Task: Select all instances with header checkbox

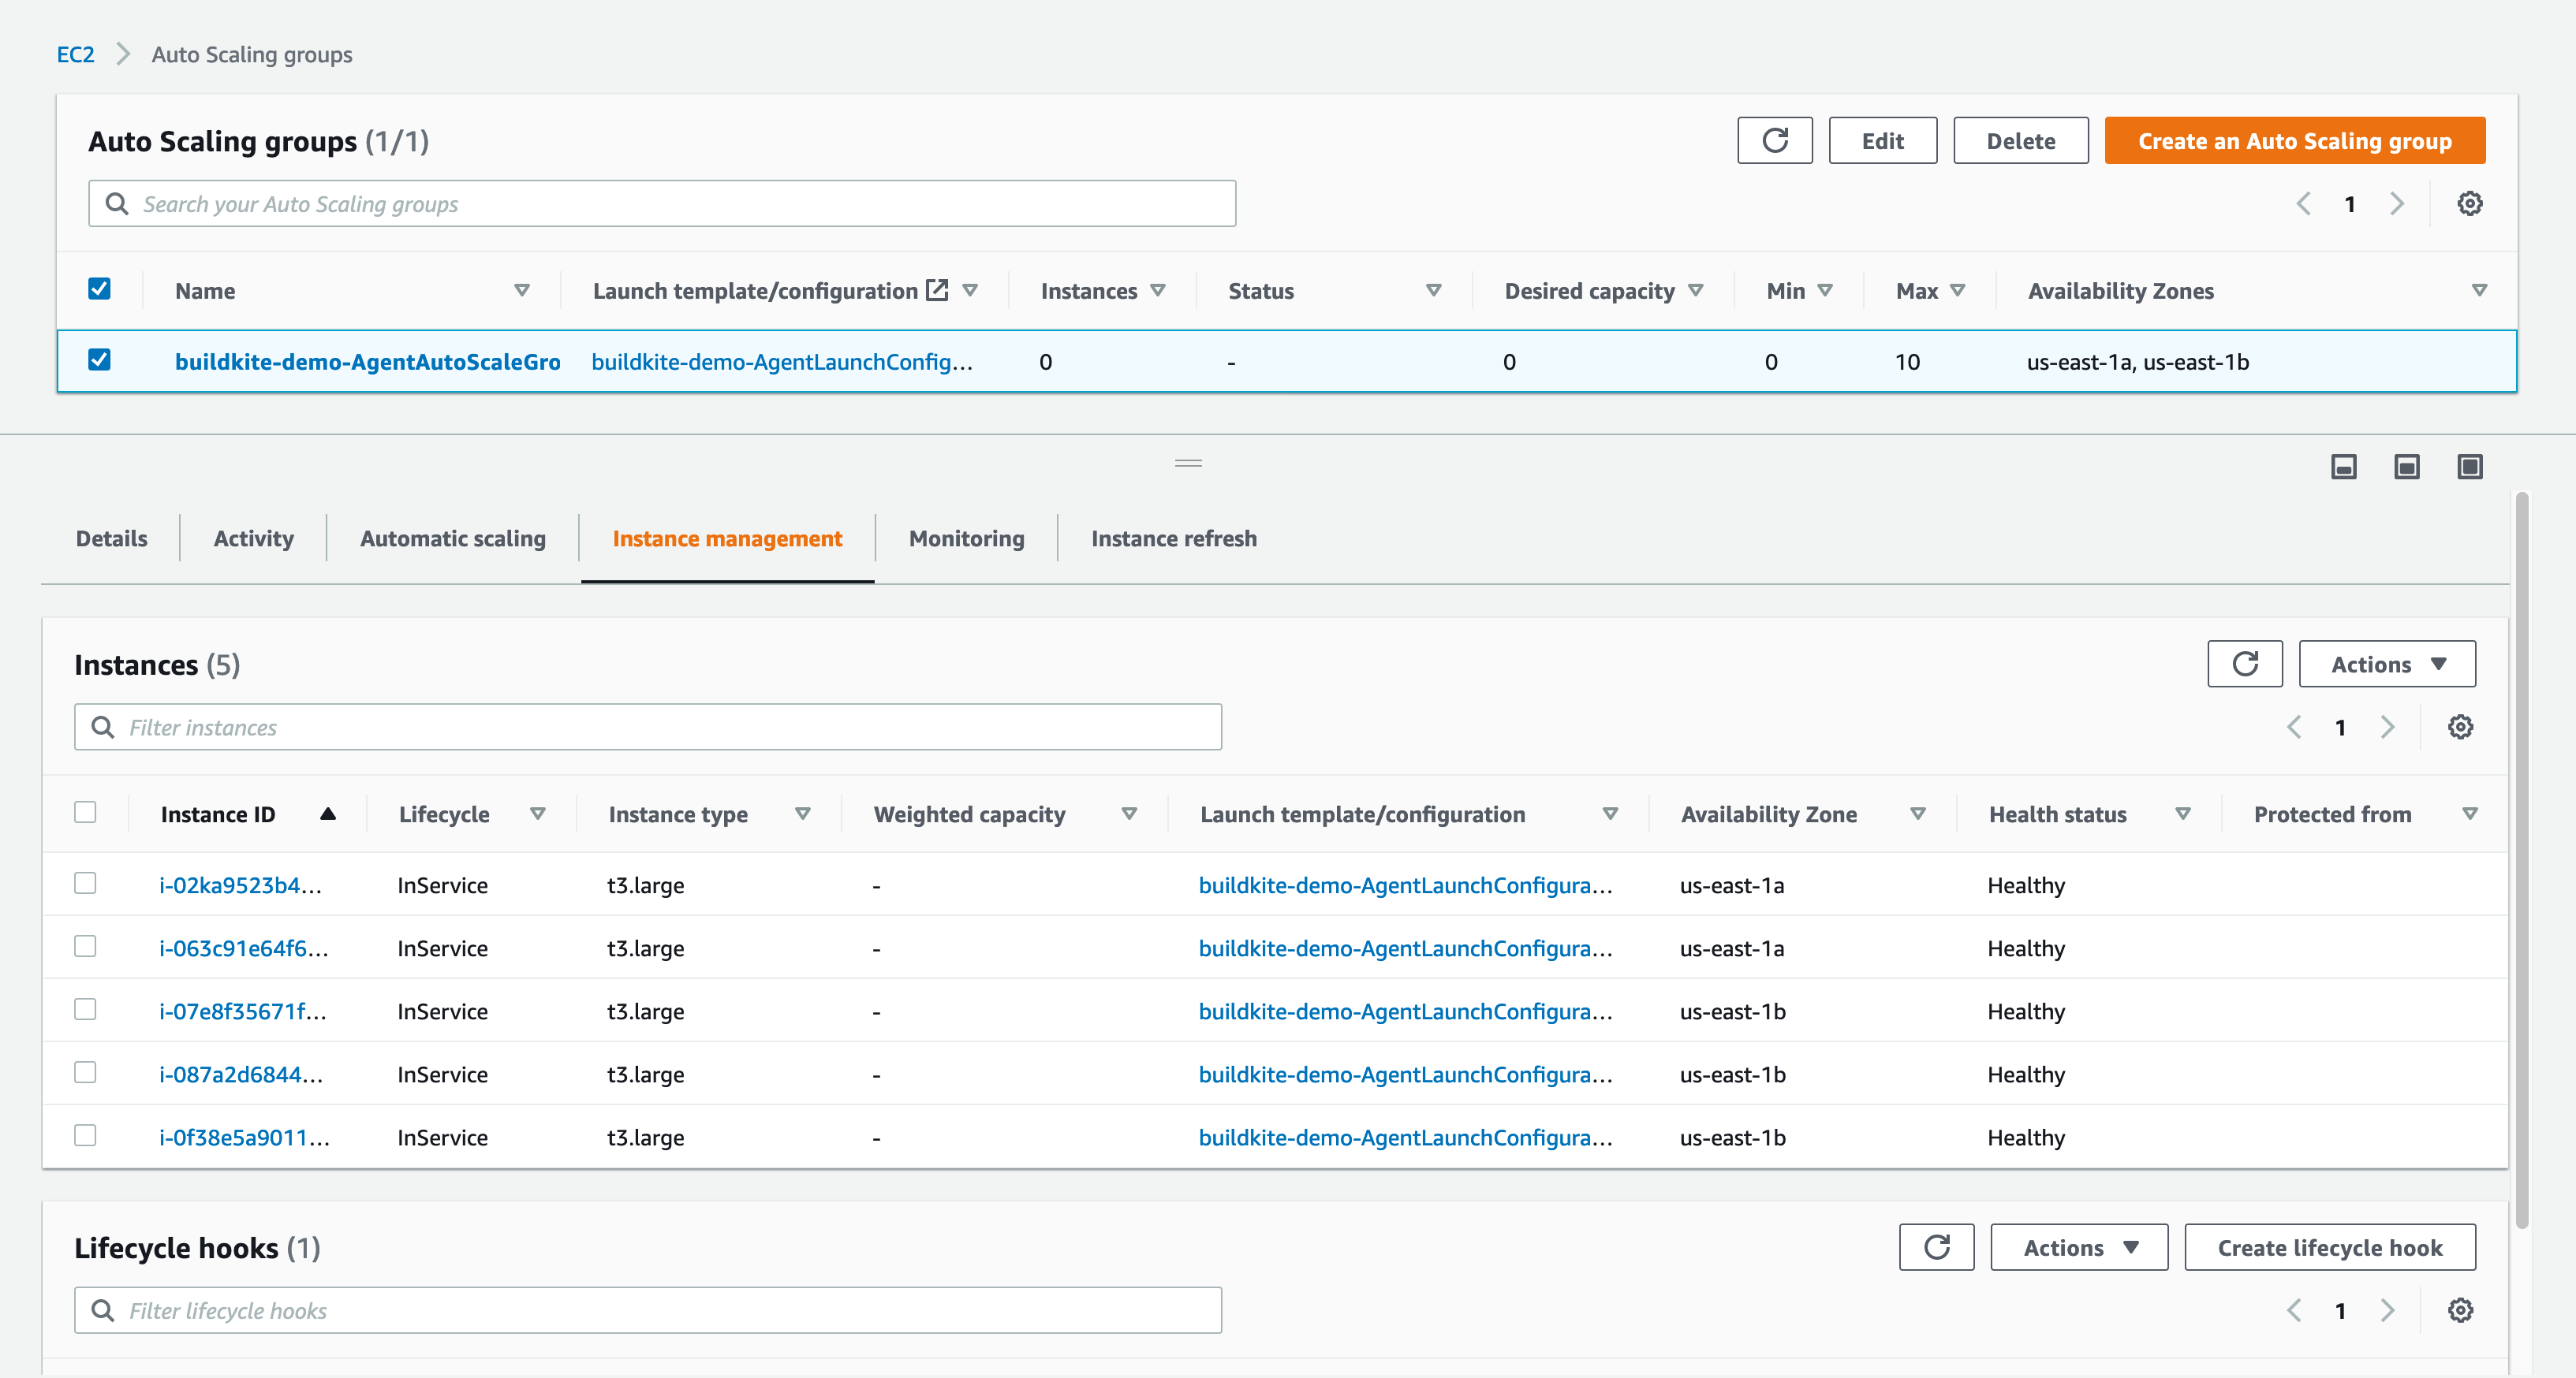Action: coord(85,813)
